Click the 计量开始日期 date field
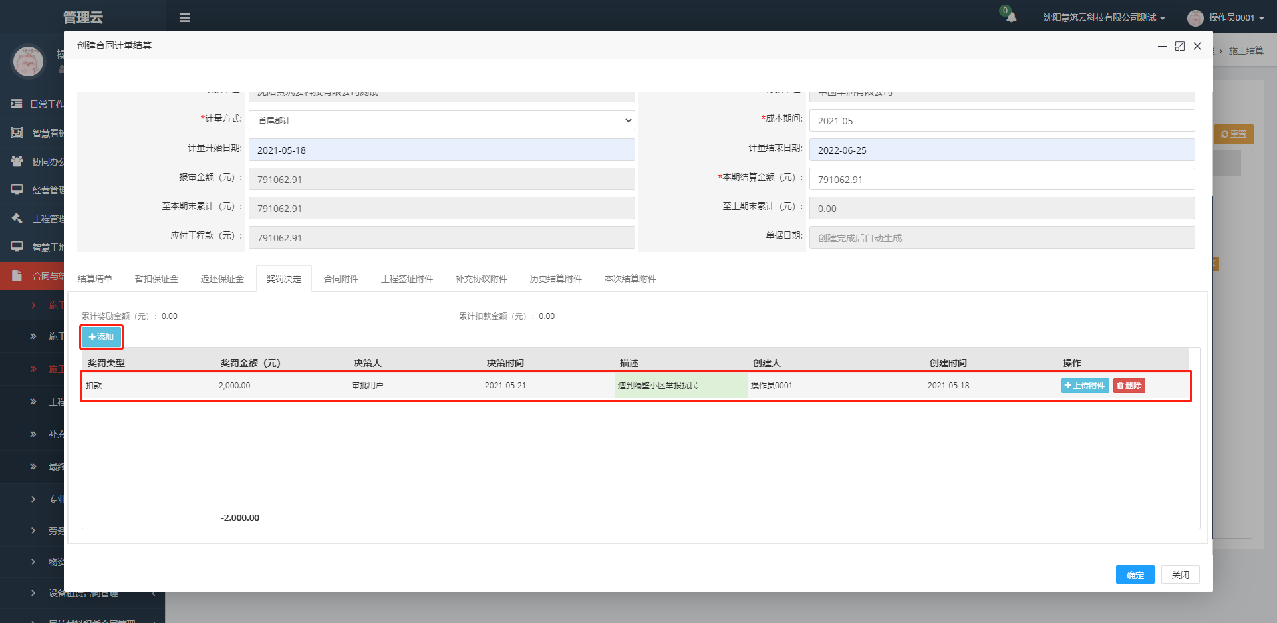The height and width of the screenshot is (623, 1277). 442,150
